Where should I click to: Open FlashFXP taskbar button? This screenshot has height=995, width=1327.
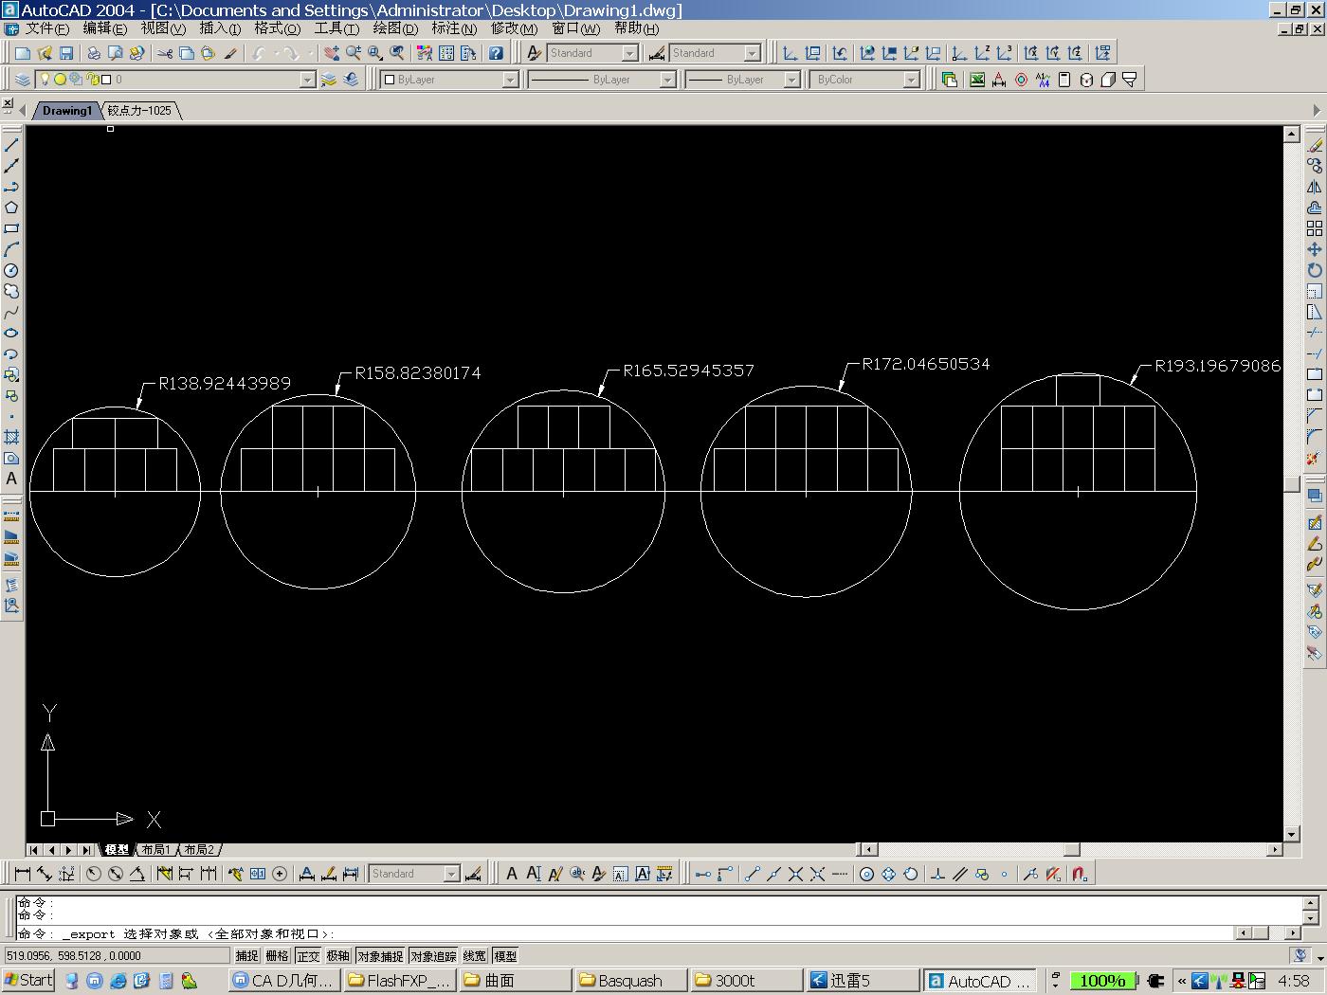pyautogui.click(x=399, y=980)
